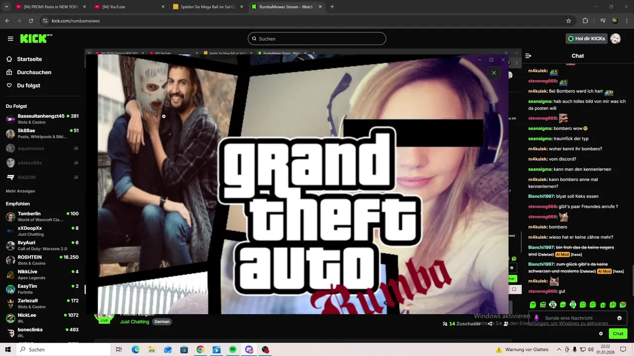The width and height of the screenshot is (634, 356).
Task: Click the 14 Zuschauer viewer count
Action: coord(461,324)
